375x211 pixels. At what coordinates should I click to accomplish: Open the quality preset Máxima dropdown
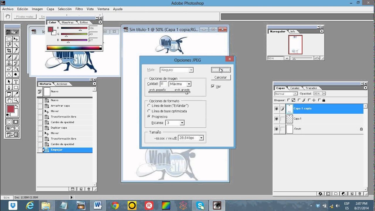[189, 84]
